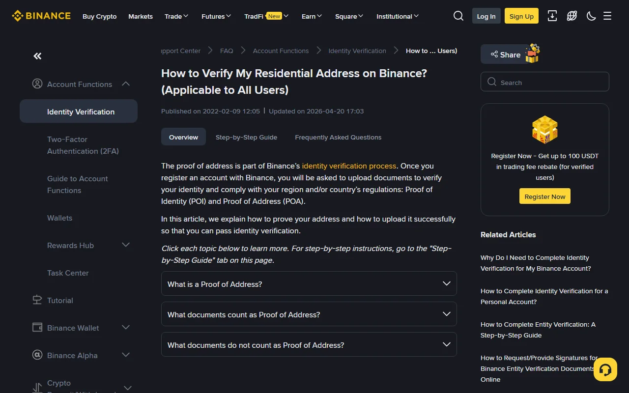This screenshot has height=393, width=629.
Task: Open the Task Center sidebar item
Action: (x=68, y=273)
